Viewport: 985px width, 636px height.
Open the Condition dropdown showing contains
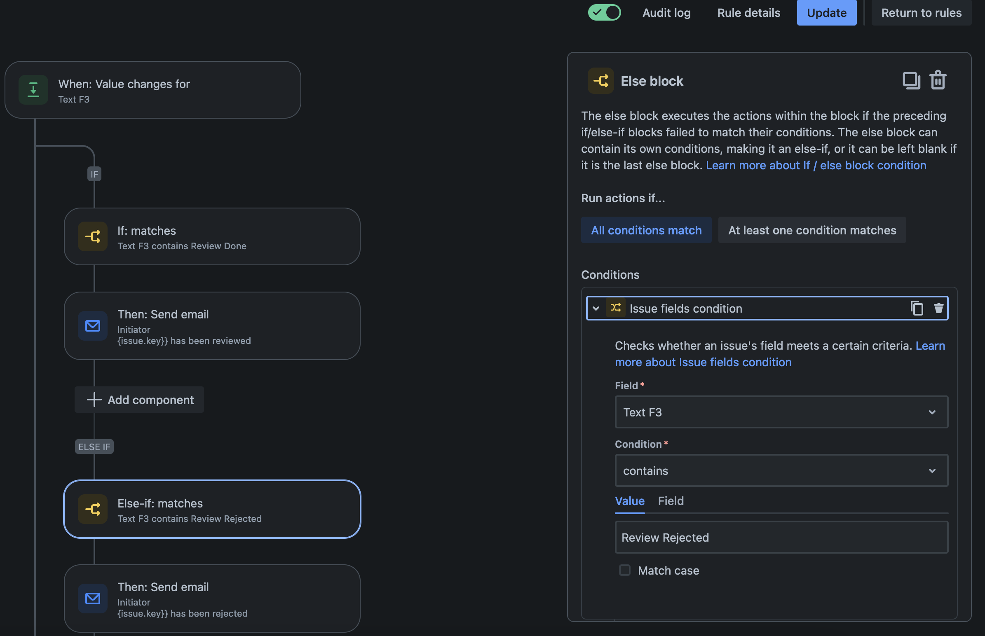[781, 471]
